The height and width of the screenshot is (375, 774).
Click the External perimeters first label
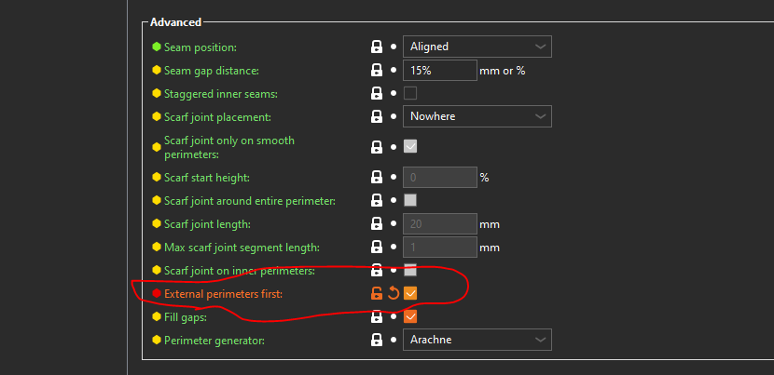pos(222,293)
